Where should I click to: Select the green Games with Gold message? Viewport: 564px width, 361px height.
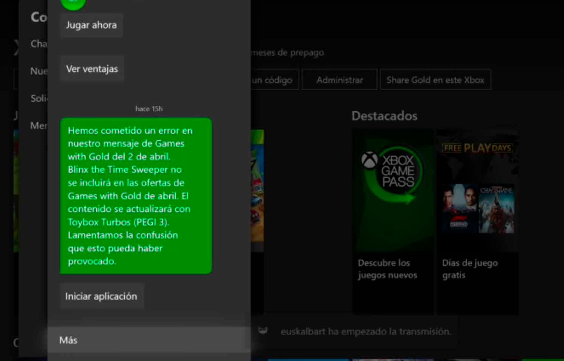coord(136,196)
